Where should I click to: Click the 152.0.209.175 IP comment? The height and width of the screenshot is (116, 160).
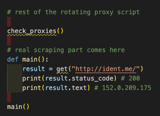click(123, 88)
